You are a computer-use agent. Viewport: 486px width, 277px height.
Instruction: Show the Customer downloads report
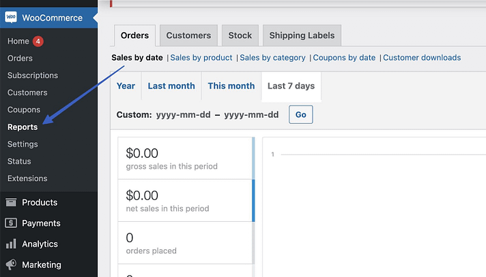[422, 58]
